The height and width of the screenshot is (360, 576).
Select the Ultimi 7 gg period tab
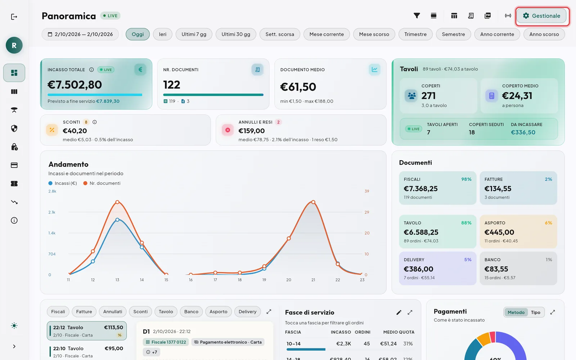coord(194,34)
